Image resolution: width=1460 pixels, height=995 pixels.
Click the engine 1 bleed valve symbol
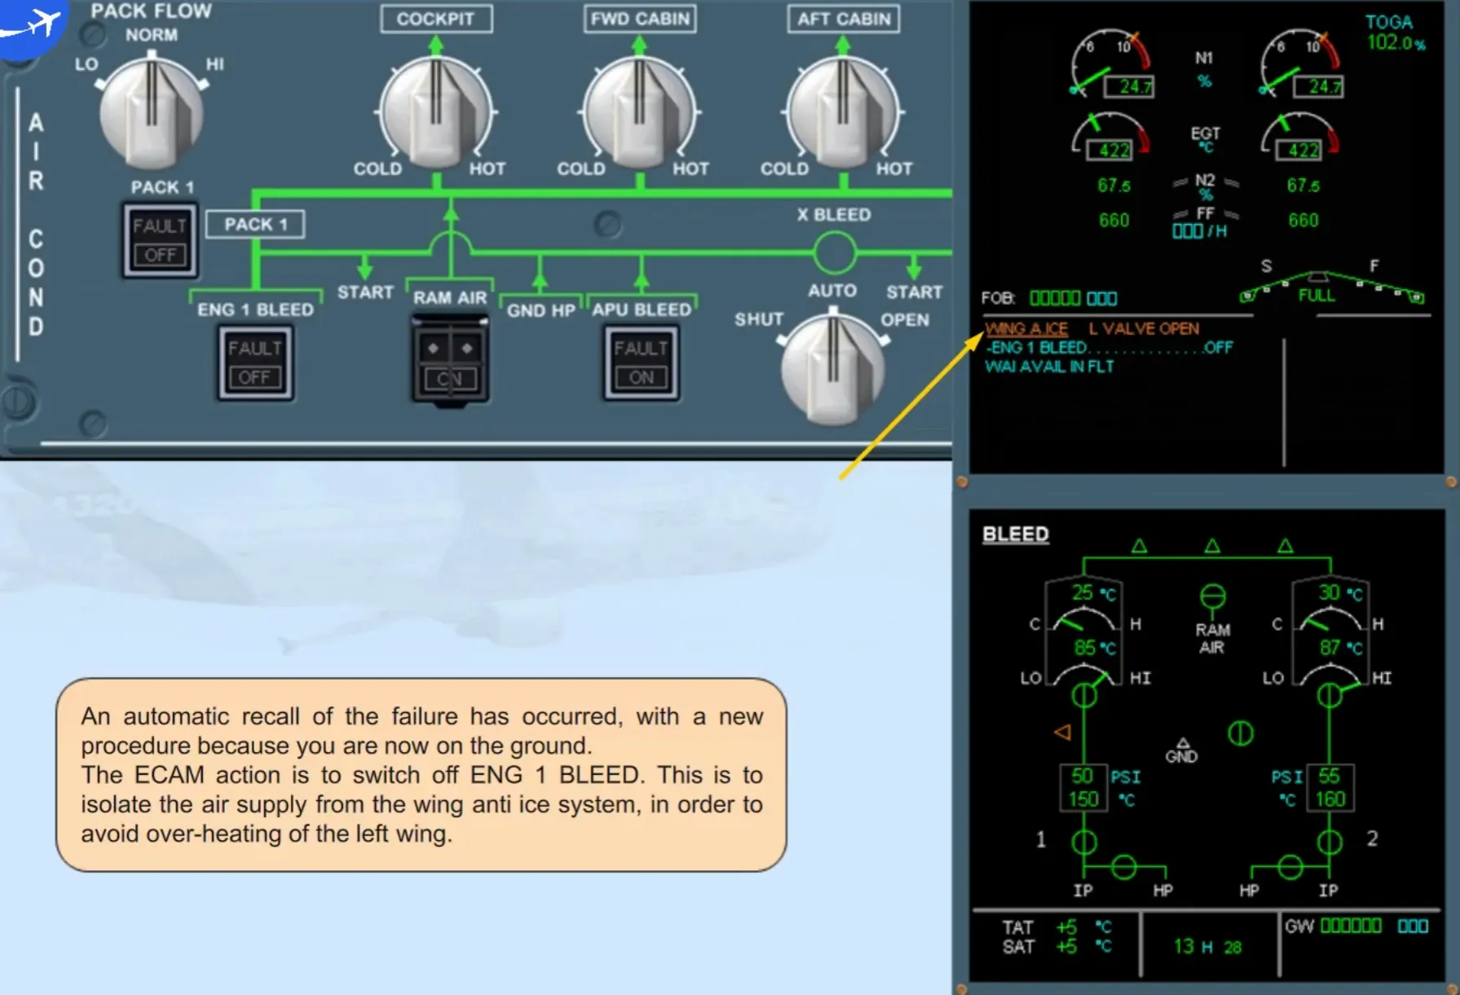click(x=1084, y=842)
